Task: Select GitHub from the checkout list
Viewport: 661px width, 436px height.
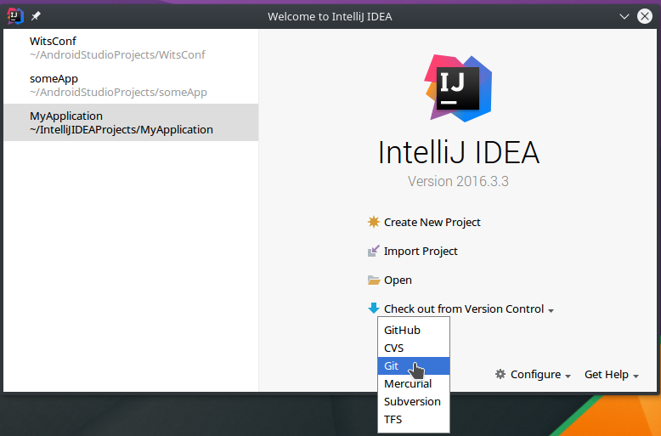Action: tap(414, 330)
